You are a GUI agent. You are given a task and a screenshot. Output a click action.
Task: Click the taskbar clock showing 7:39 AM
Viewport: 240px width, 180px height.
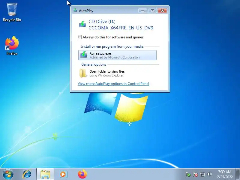click(x=224, y=174)
